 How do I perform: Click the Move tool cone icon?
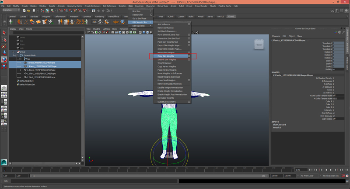[4, 53]
